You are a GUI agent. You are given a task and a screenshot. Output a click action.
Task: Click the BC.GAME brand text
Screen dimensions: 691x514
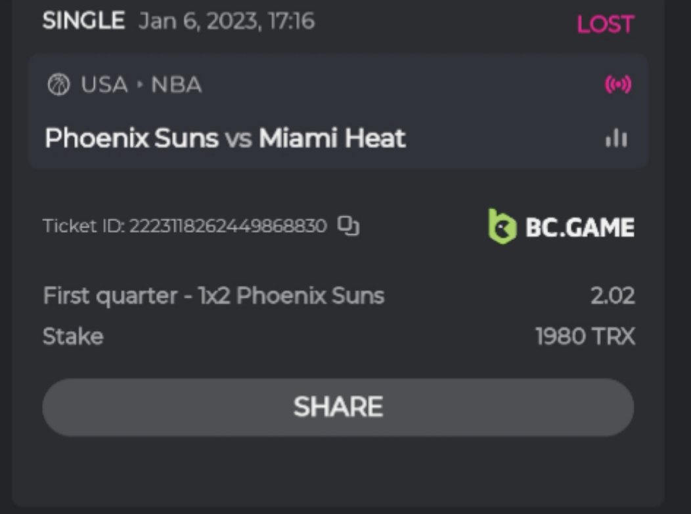click(x=579, y=227)
